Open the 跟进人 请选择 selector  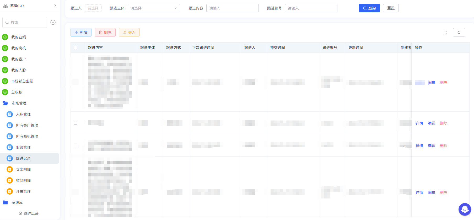93,8
